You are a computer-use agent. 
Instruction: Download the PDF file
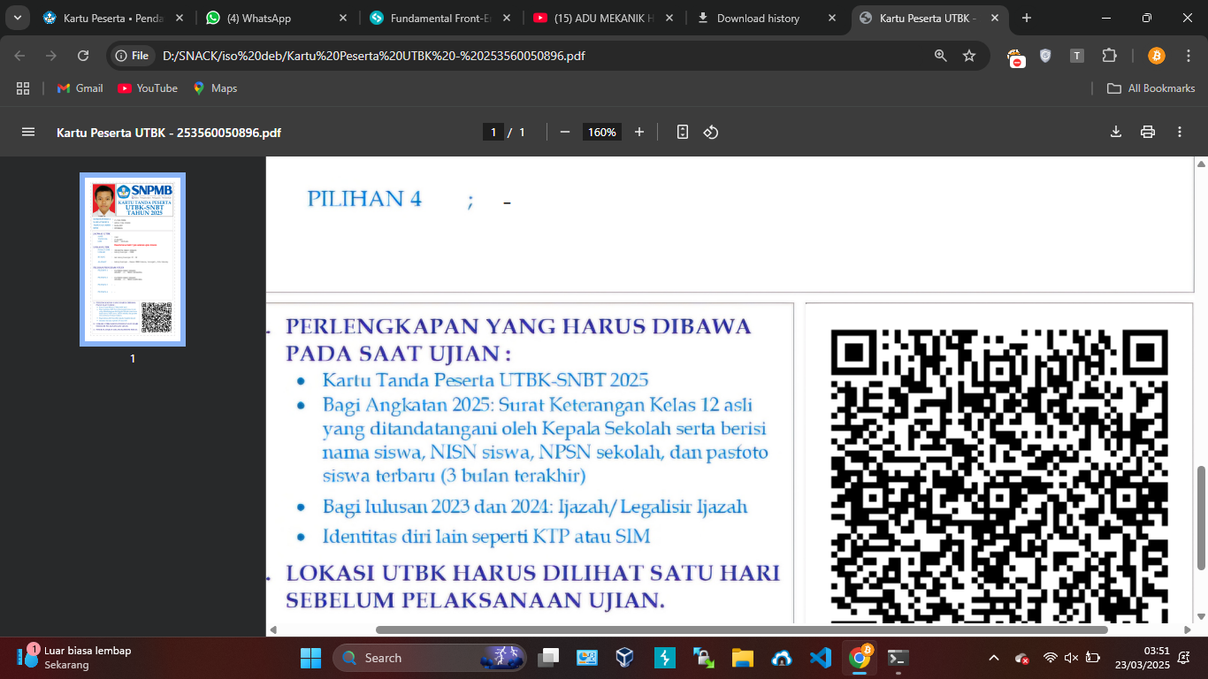point(1116,132)
